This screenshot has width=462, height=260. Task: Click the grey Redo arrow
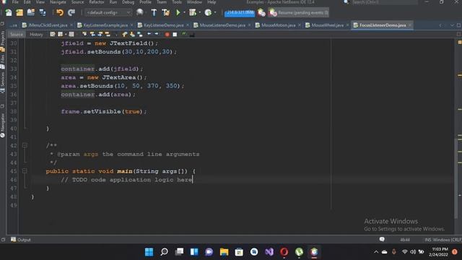tap(71, 12)
